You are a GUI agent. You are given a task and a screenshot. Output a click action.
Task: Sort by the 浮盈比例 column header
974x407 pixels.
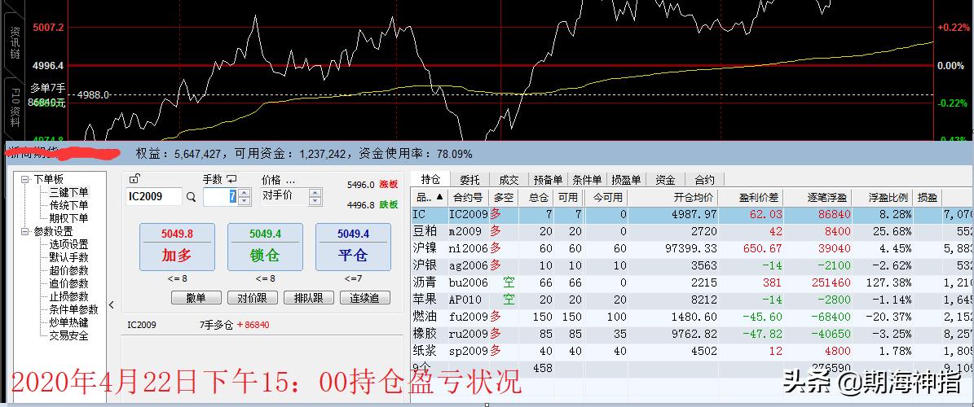click(x=884, y=198)
